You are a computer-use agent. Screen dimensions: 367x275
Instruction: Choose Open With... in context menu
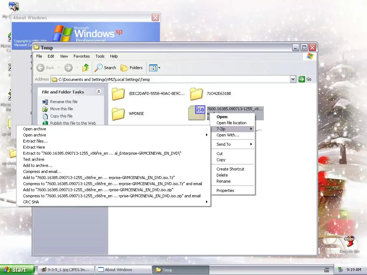[x=232, y=135]
